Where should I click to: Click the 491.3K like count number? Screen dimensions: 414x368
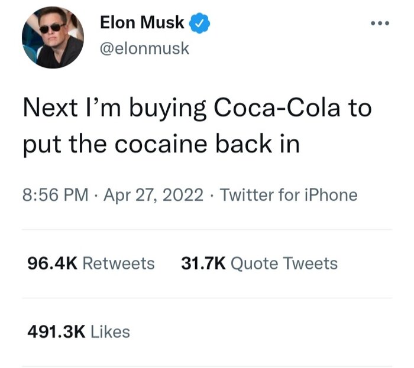coord(56,331)
